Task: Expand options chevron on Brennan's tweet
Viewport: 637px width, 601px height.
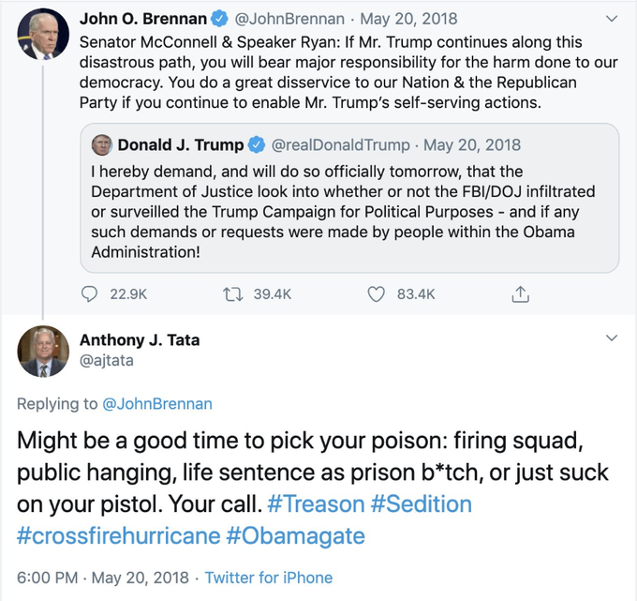Action: tap(613, 18)
